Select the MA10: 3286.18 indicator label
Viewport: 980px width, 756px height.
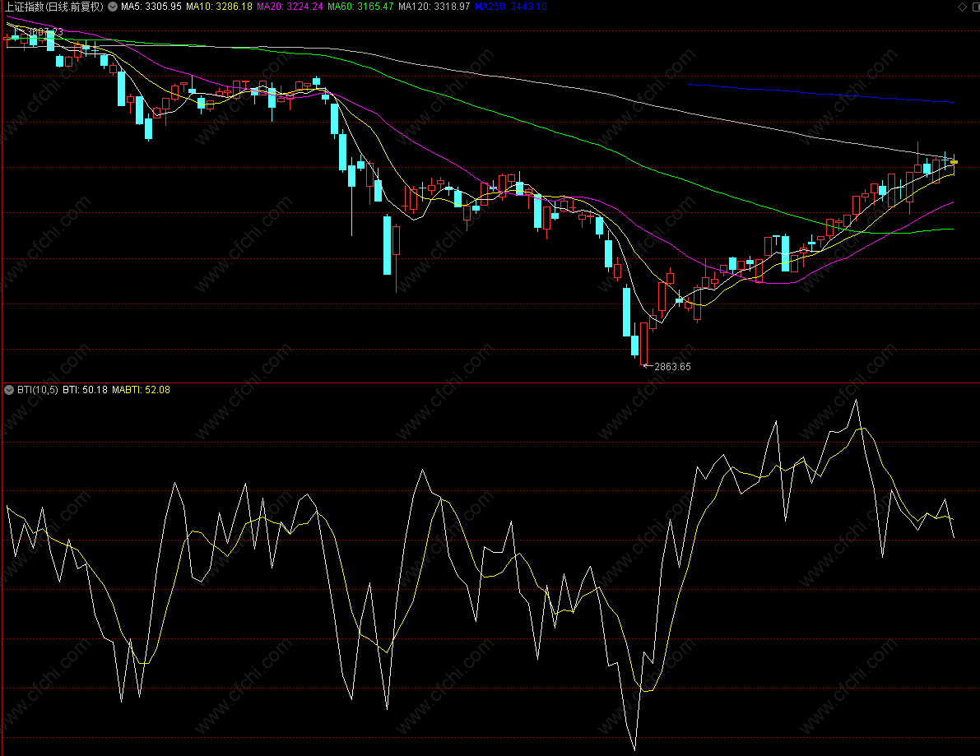[x=220, y=7]
